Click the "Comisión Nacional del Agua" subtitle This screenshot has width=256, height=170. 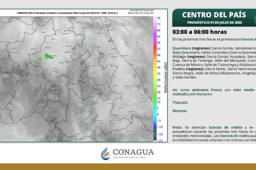tap(133, 158)
